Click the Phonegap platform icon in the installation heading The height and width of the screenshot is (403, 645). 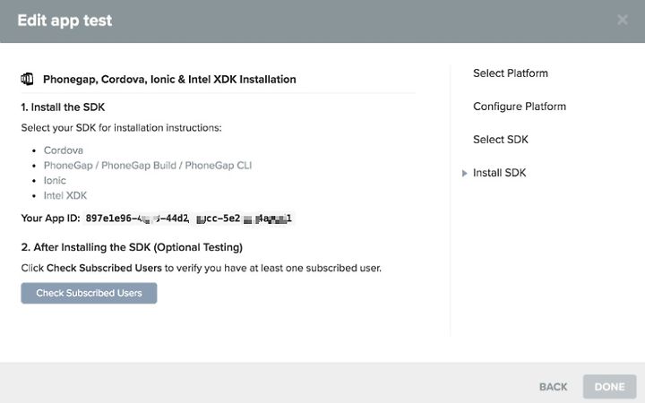(27, 79)
